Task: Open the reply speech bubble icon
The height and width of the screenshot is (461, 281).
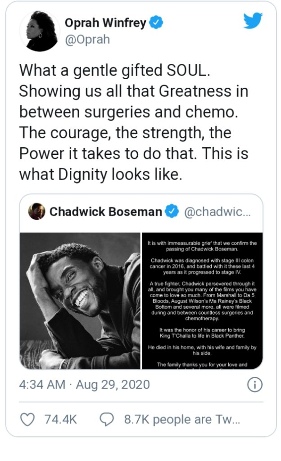Action: [107, 419]
